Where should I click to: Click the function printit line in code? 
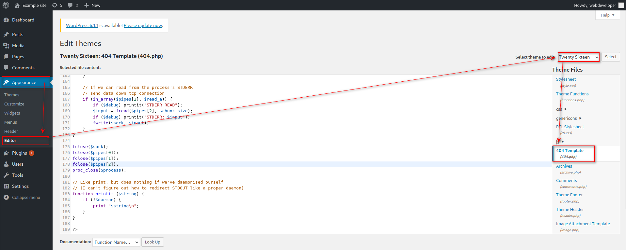(108, 194)
